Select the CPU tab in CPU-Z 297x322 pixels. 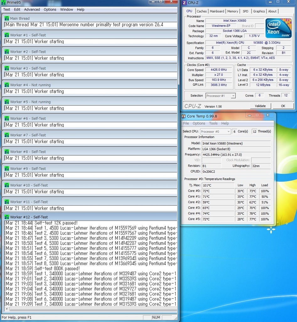tap(189, 11)
